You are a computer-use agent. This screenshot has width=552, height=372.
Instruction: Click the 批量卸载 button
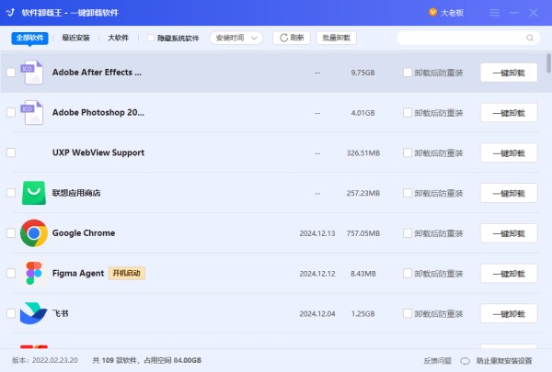(336, 38)
